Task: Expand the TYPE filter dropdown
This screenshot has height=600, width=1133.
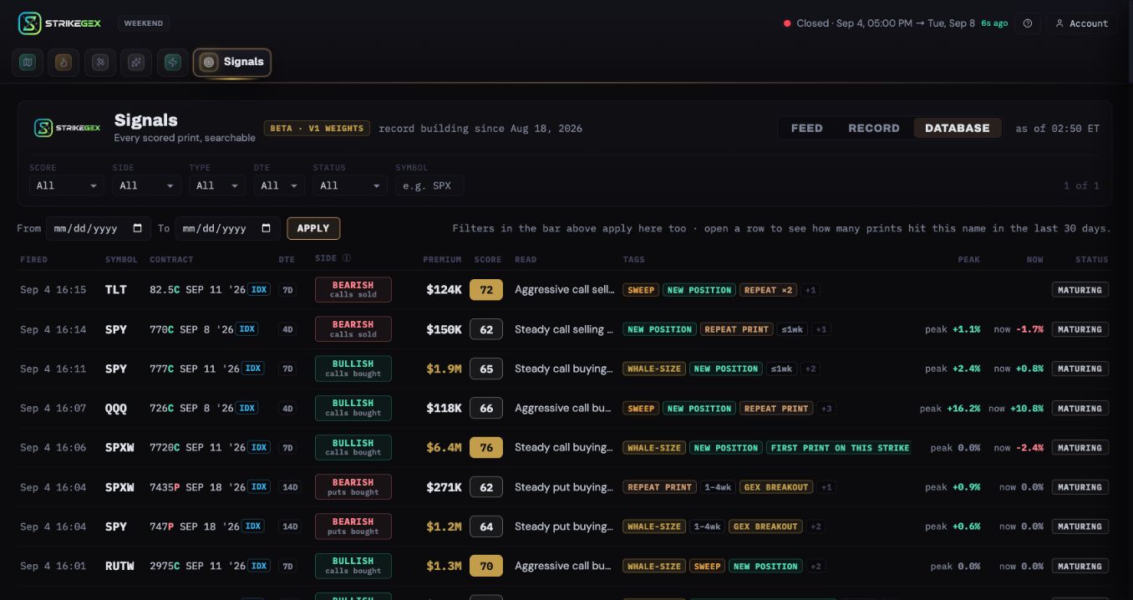Action: tap(217, 186)
